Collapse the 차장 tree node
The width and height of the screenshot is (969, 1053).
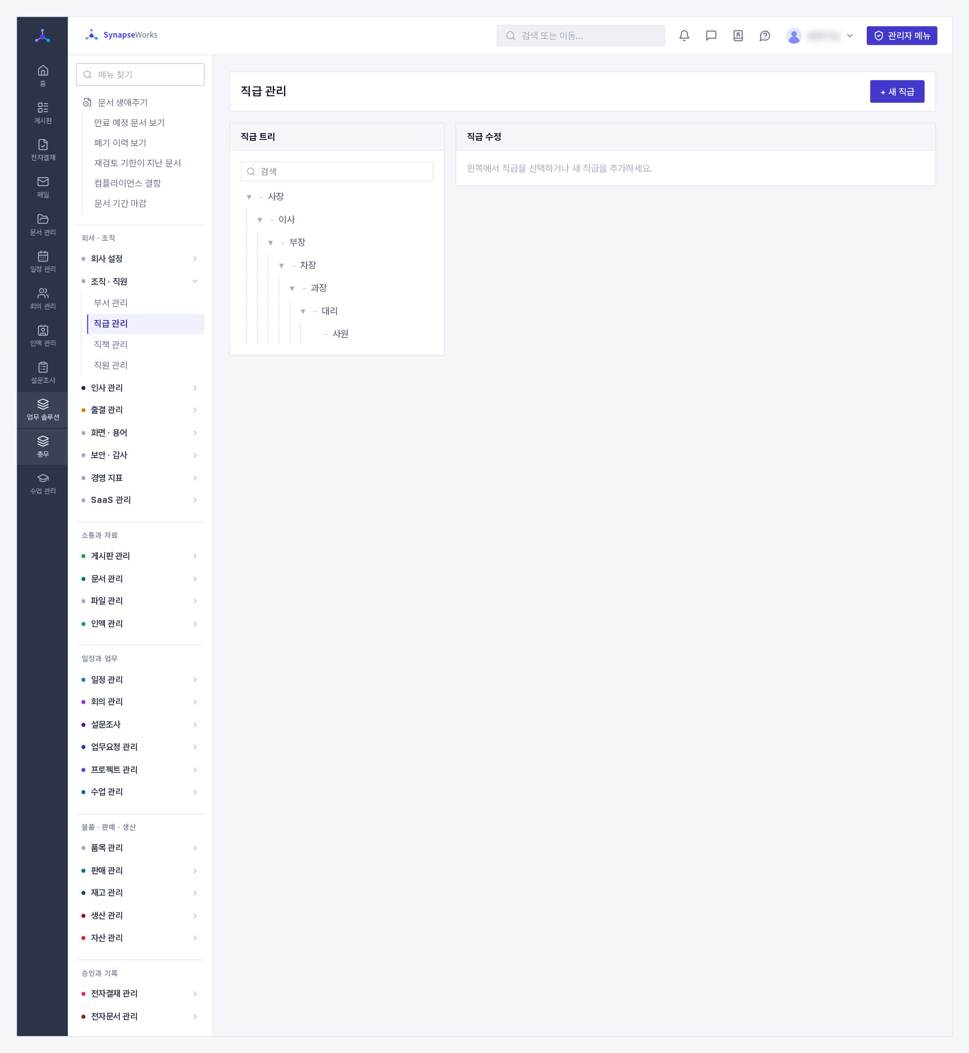(281, 266)
